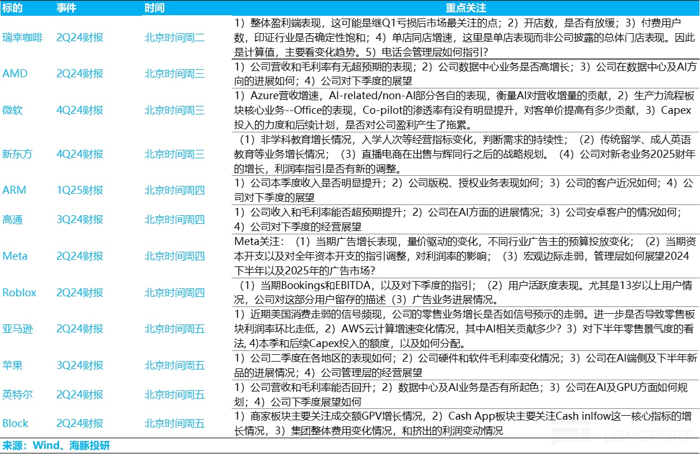700x454 pixels.
Task: Click 北京时间周四 in the Meta row
Action: [175, 256]
